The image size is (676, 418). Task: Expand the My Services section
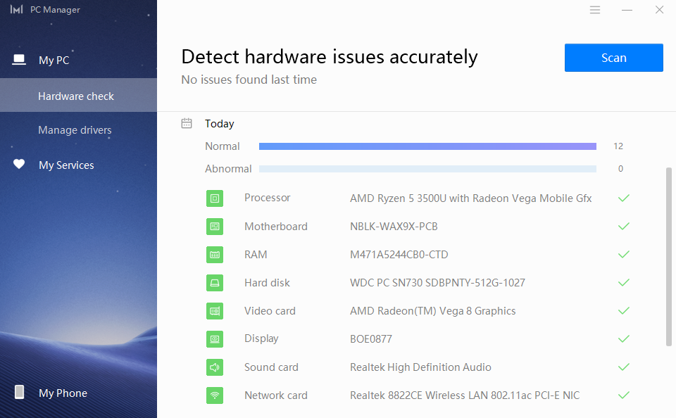pos(66,165)
